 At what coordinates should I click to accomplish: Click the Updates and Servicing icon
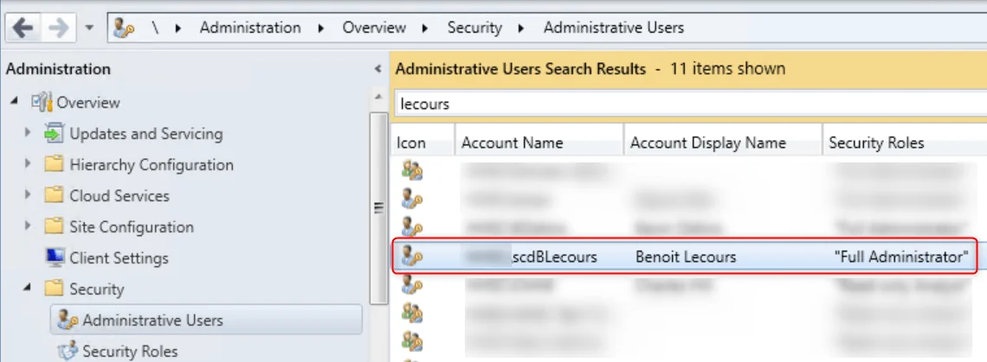pos(55,133)
